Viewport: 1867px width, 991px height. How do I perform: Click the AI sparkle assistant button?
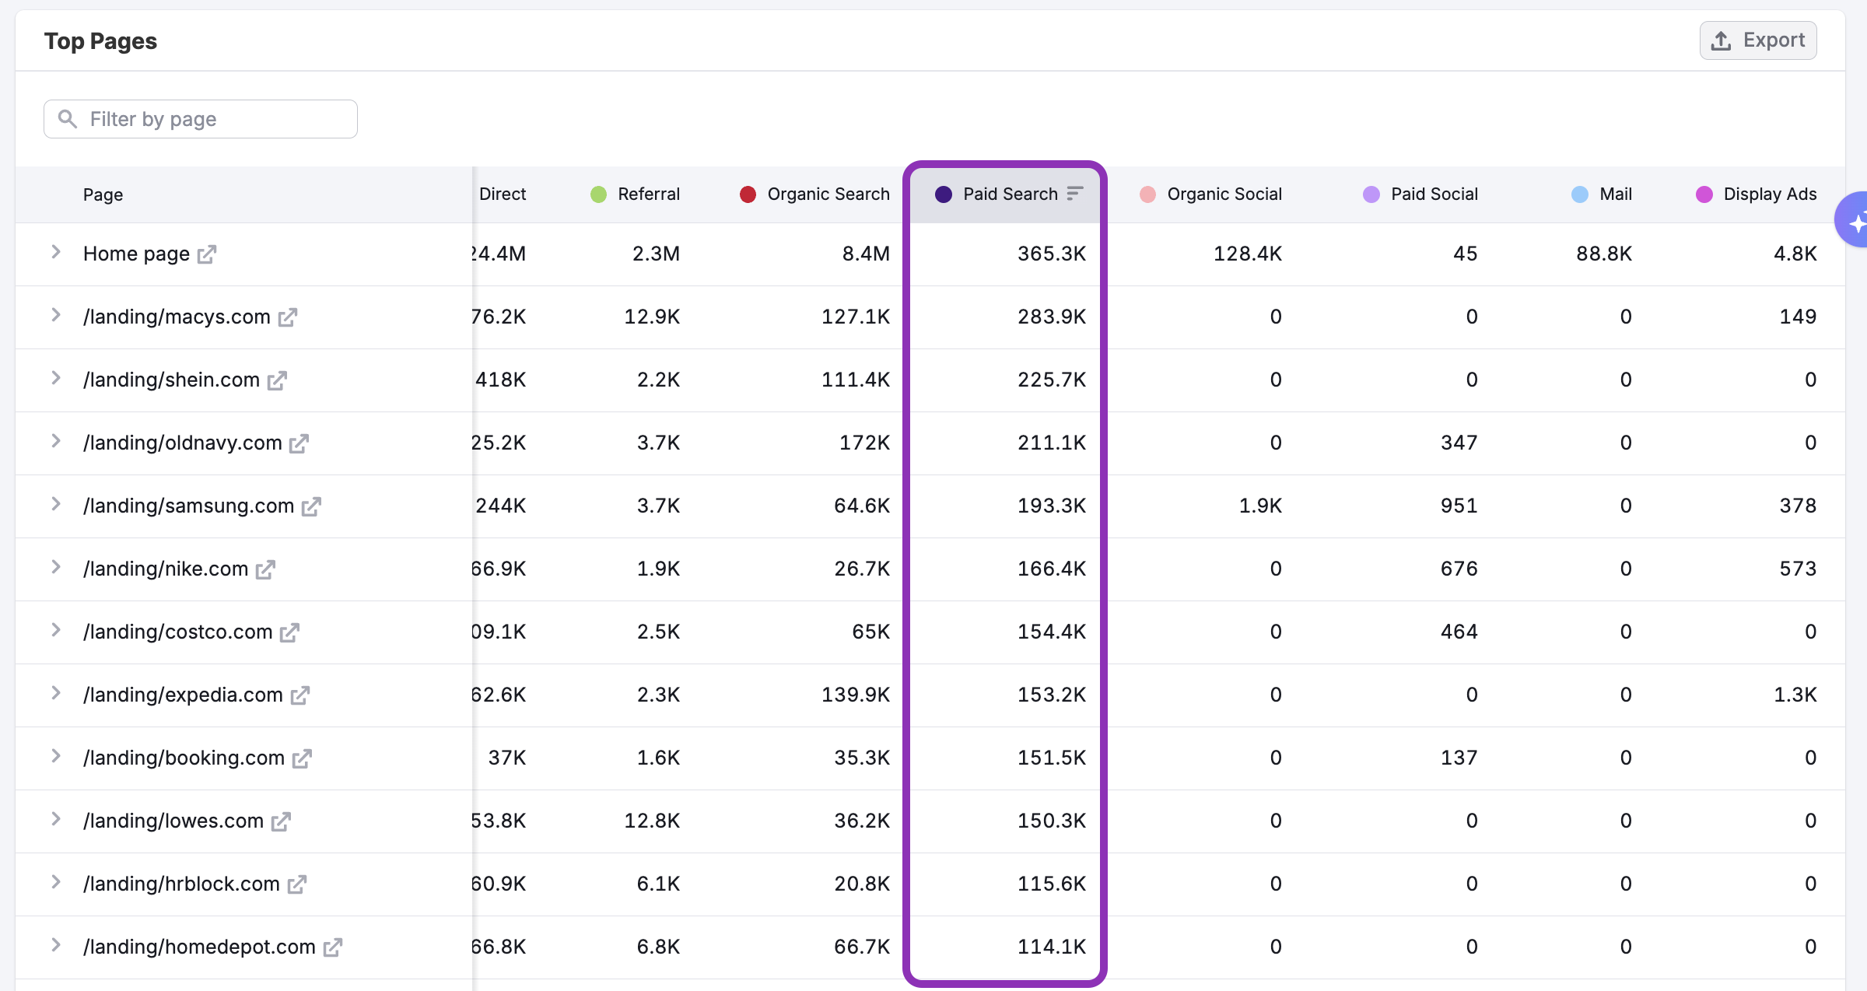1856,223
